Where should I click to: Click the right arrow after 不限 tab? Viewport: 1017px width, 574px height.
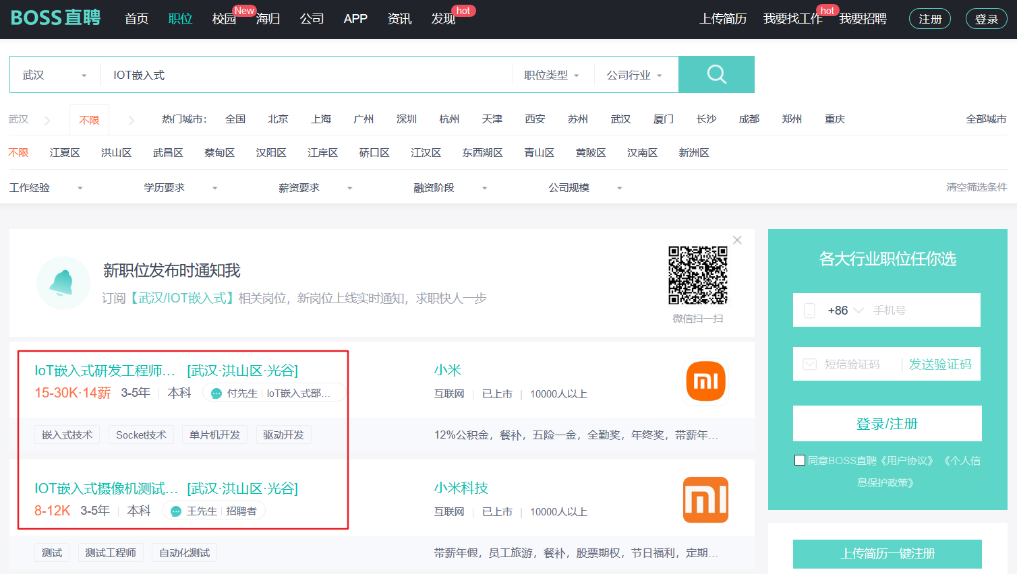(132, 121)
